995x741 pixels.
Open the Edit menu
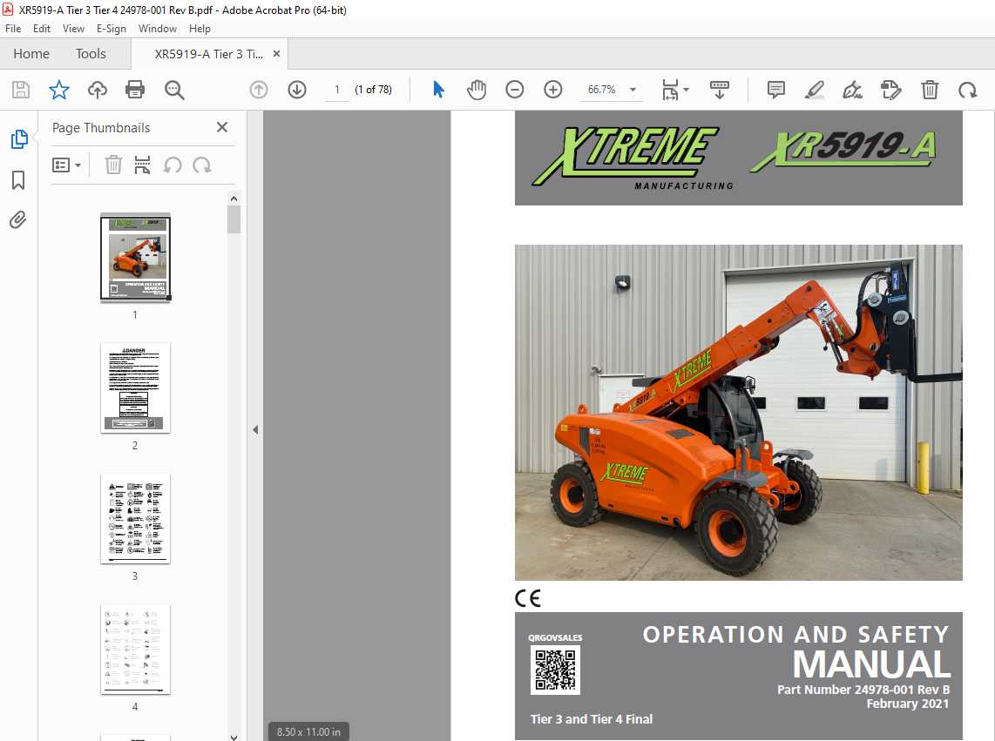tap(42, 29)
